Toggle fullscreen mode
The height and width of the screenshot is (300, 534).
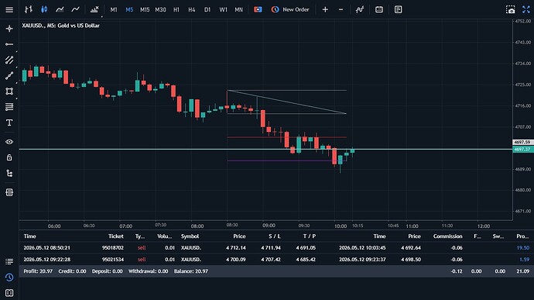(526, 9)
